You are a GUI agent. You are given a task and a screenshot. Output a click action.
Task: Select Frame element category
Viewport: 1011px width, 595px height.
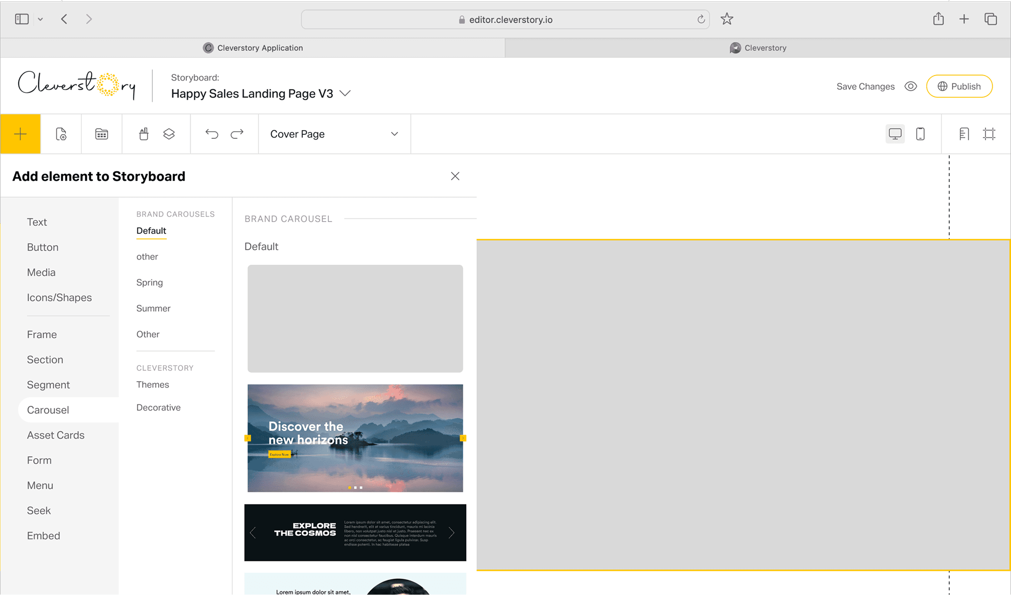[x=42, y=334]
